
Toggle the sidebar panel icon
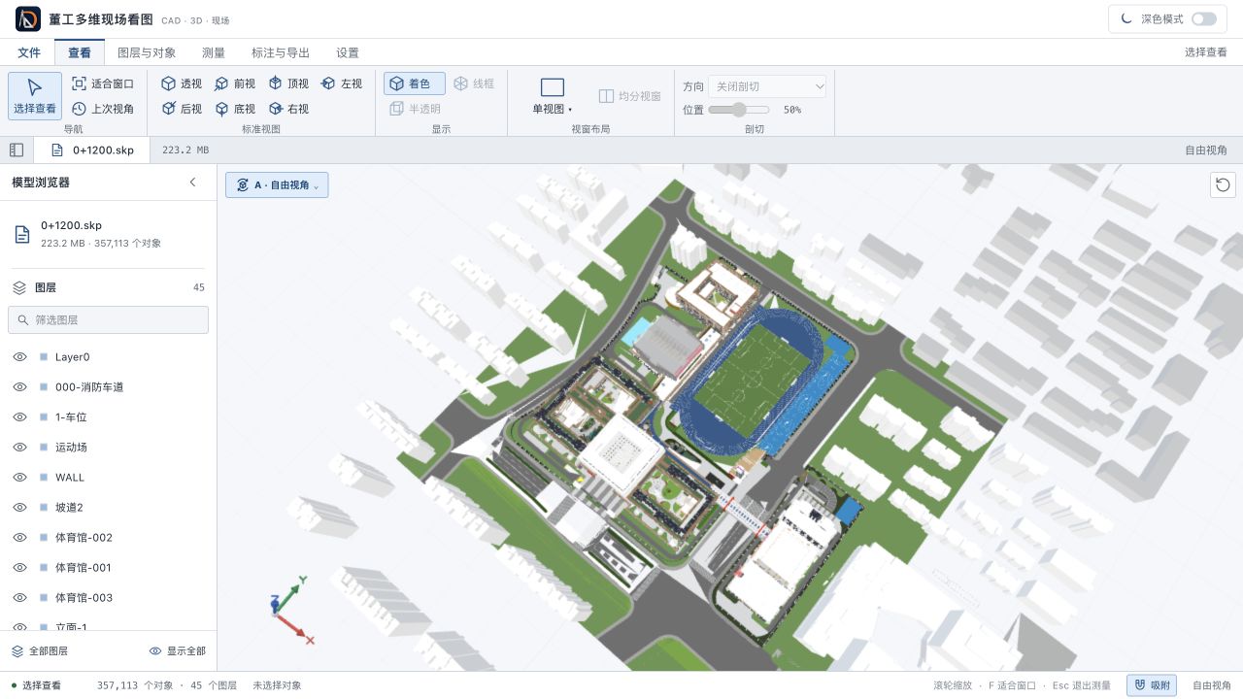(17, 150)
